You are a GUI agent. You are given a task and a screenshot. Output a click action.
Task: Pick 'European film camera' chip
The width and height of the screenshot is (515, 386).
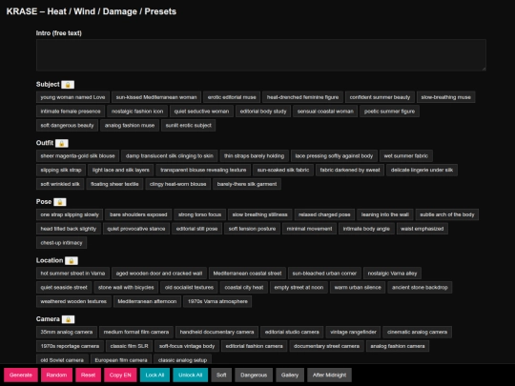click(121, 360)
